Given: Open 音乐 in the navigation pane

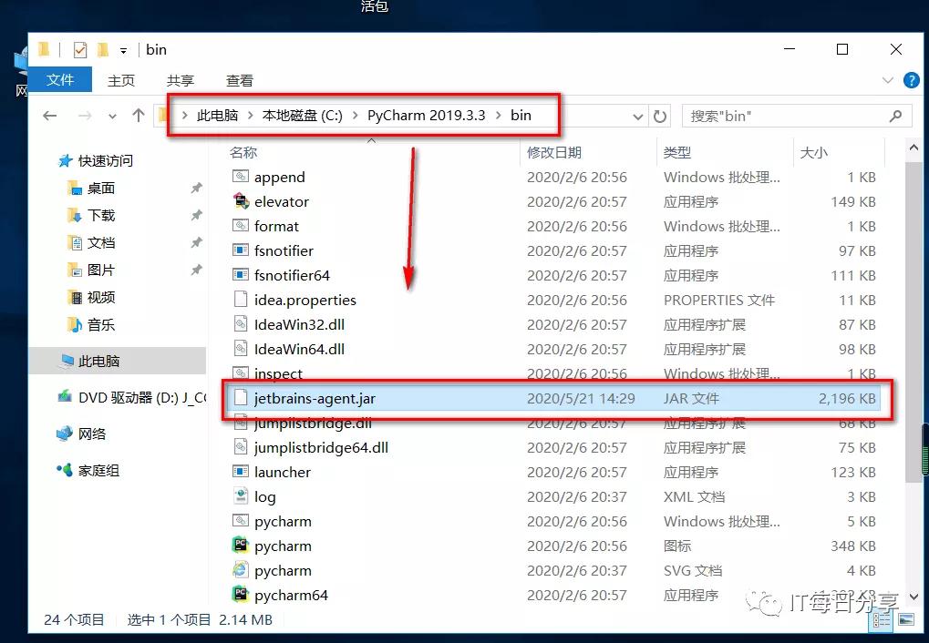Looking at the screenshot, I should coord(100,324).
